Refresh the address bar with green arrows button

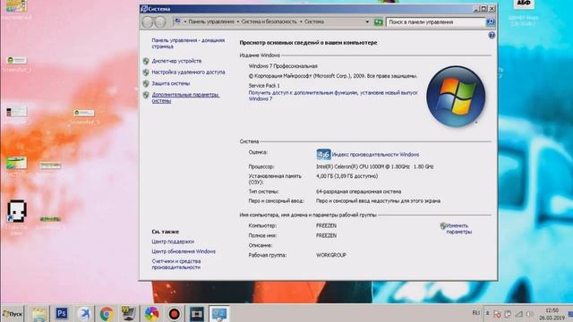[x=378, y=22]
